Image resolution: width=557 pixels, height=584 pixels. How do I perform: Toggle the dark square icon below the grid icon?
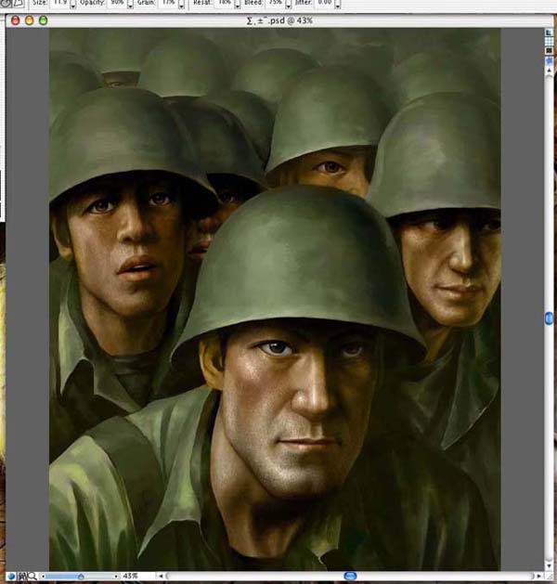pyautogui.click(x=550, y=50)
